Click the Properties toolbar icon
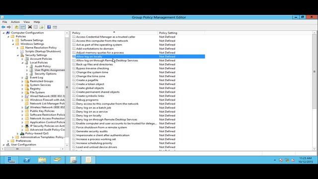The width and height of the screenshot is (318, 179). click(x=36, y=27)
